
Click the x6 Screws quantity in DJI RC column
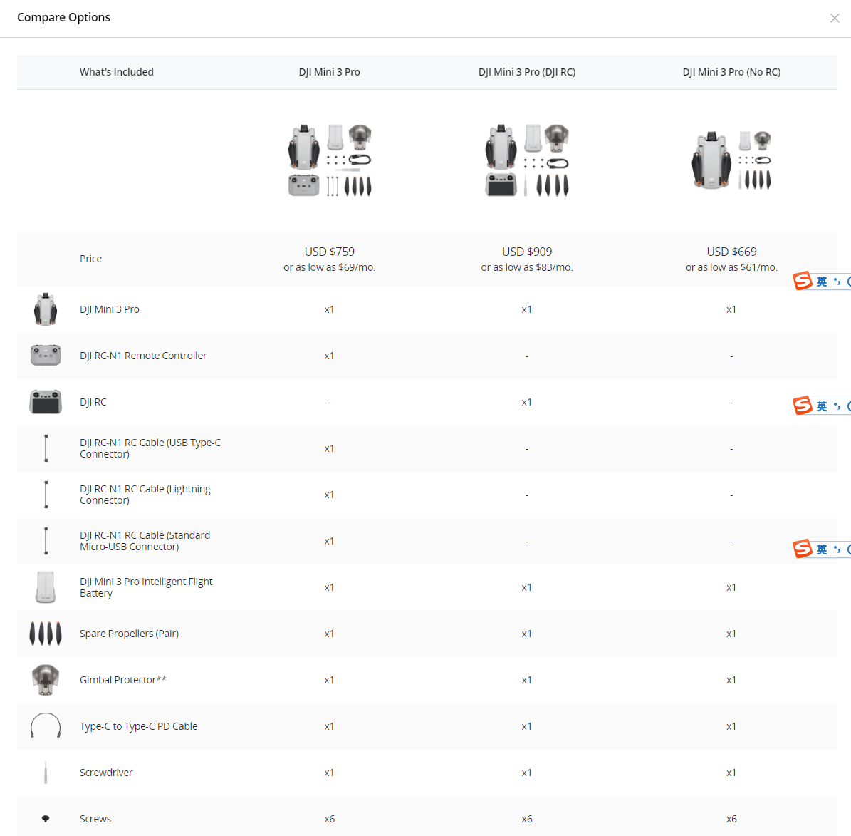[527, 819]
